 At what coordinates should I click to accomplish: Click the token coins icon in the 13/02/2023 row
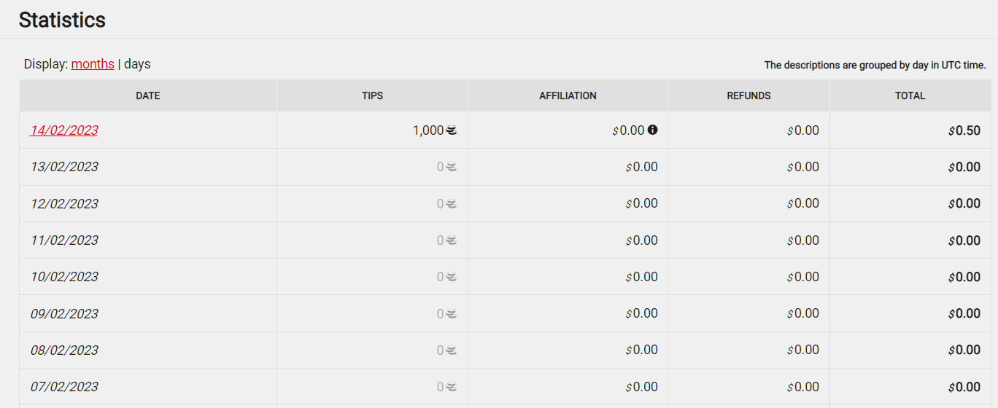point(452,167)
